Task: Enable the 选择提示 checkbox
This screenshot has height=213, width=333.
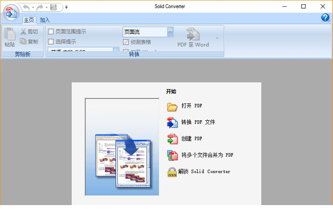Action: click(x=51, y=42)
